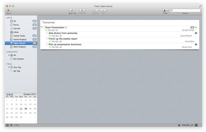
Task: Collapse the Team Presentation disclosure triangle
Action: pos(41,27)
